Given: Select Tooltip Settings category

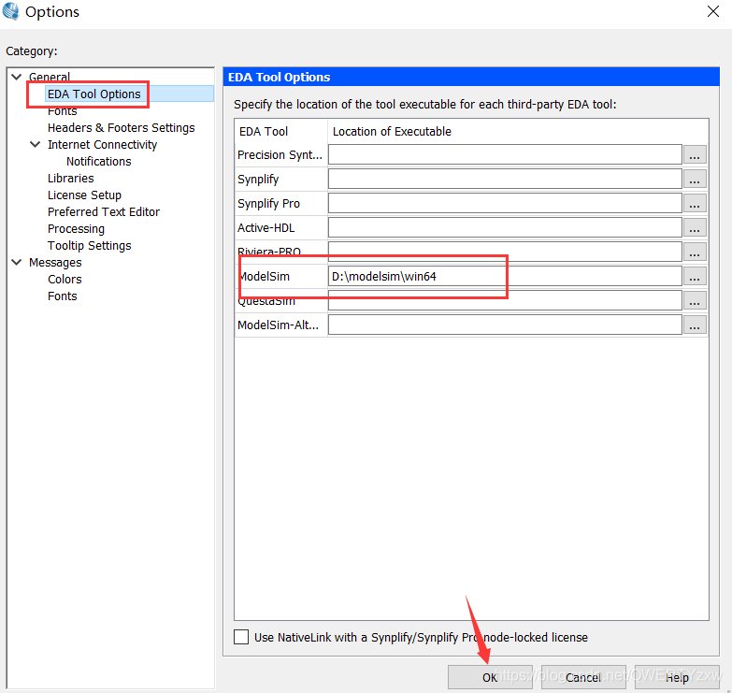Looking at the screenshot, I should (x=89, y=245).
